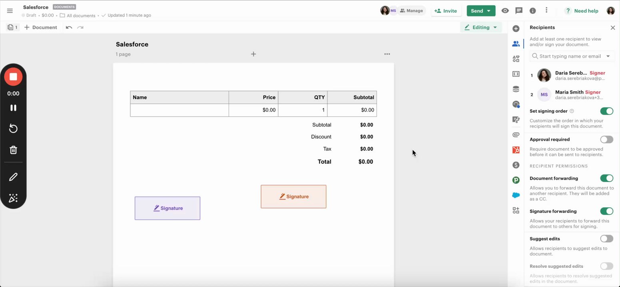Open the workflow sidebar icon

(516, 120)
